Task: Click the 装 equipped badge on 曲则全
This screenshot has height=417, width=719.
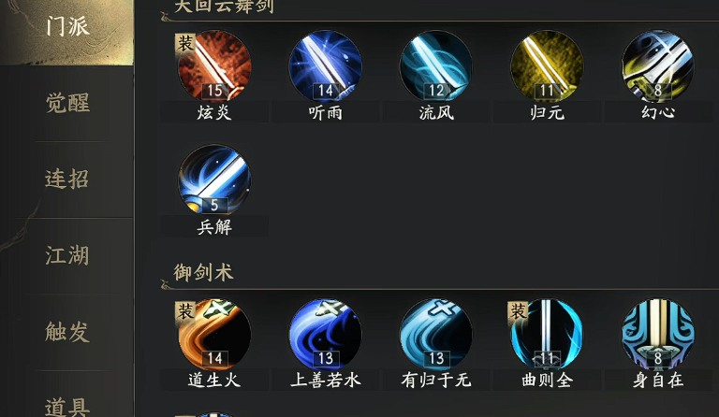Action: pos(518,311)
